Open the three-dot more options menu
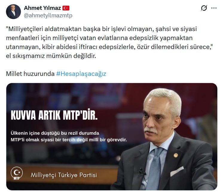 (214, 8)
